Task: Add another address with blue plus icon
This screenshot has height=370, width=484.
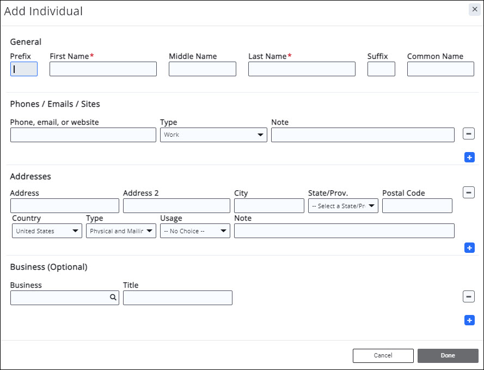Action: pos(469,248)
